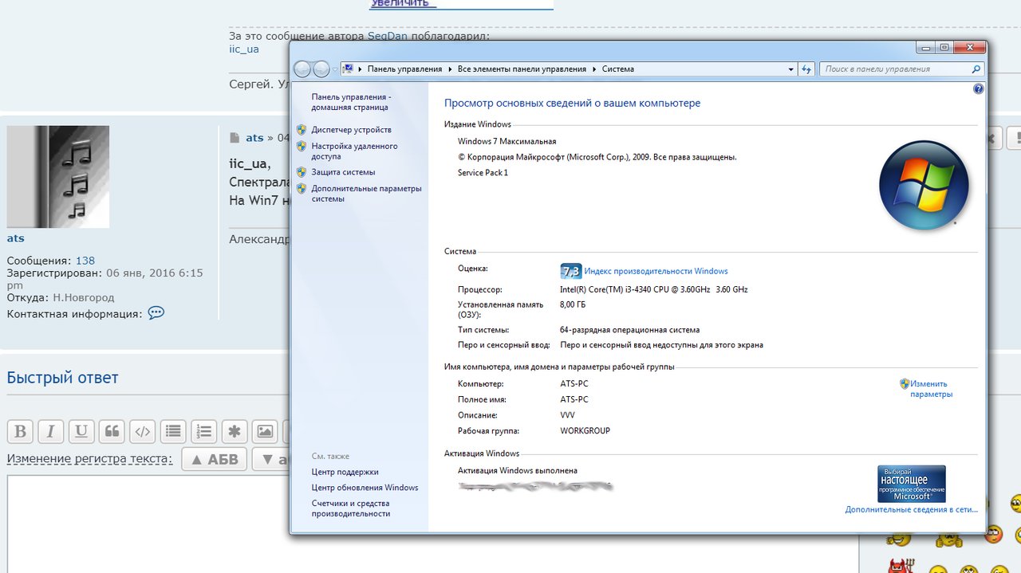1021x573 pixels.
Task: Click shield icon beside Защита системы
Action: point(302,172)
